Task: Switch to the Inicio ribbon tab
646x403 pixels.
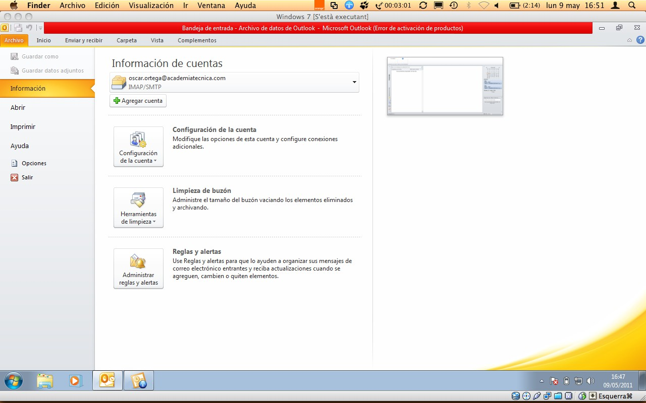Action: click(x=44, y=40)
